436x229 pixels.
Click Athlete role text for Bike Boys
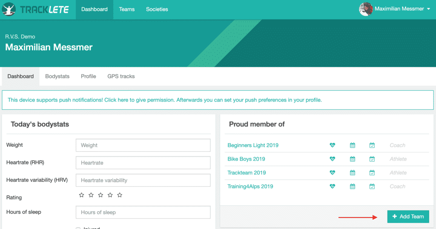point(398,159)
